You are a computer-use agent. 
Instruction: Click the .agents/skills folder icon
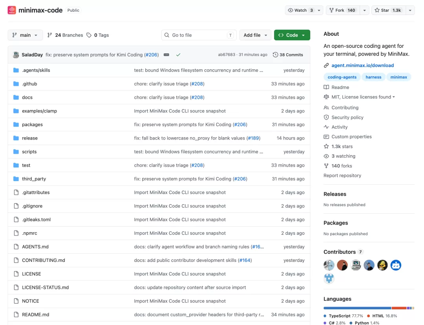pyautogui.click(x=16, y=70)
